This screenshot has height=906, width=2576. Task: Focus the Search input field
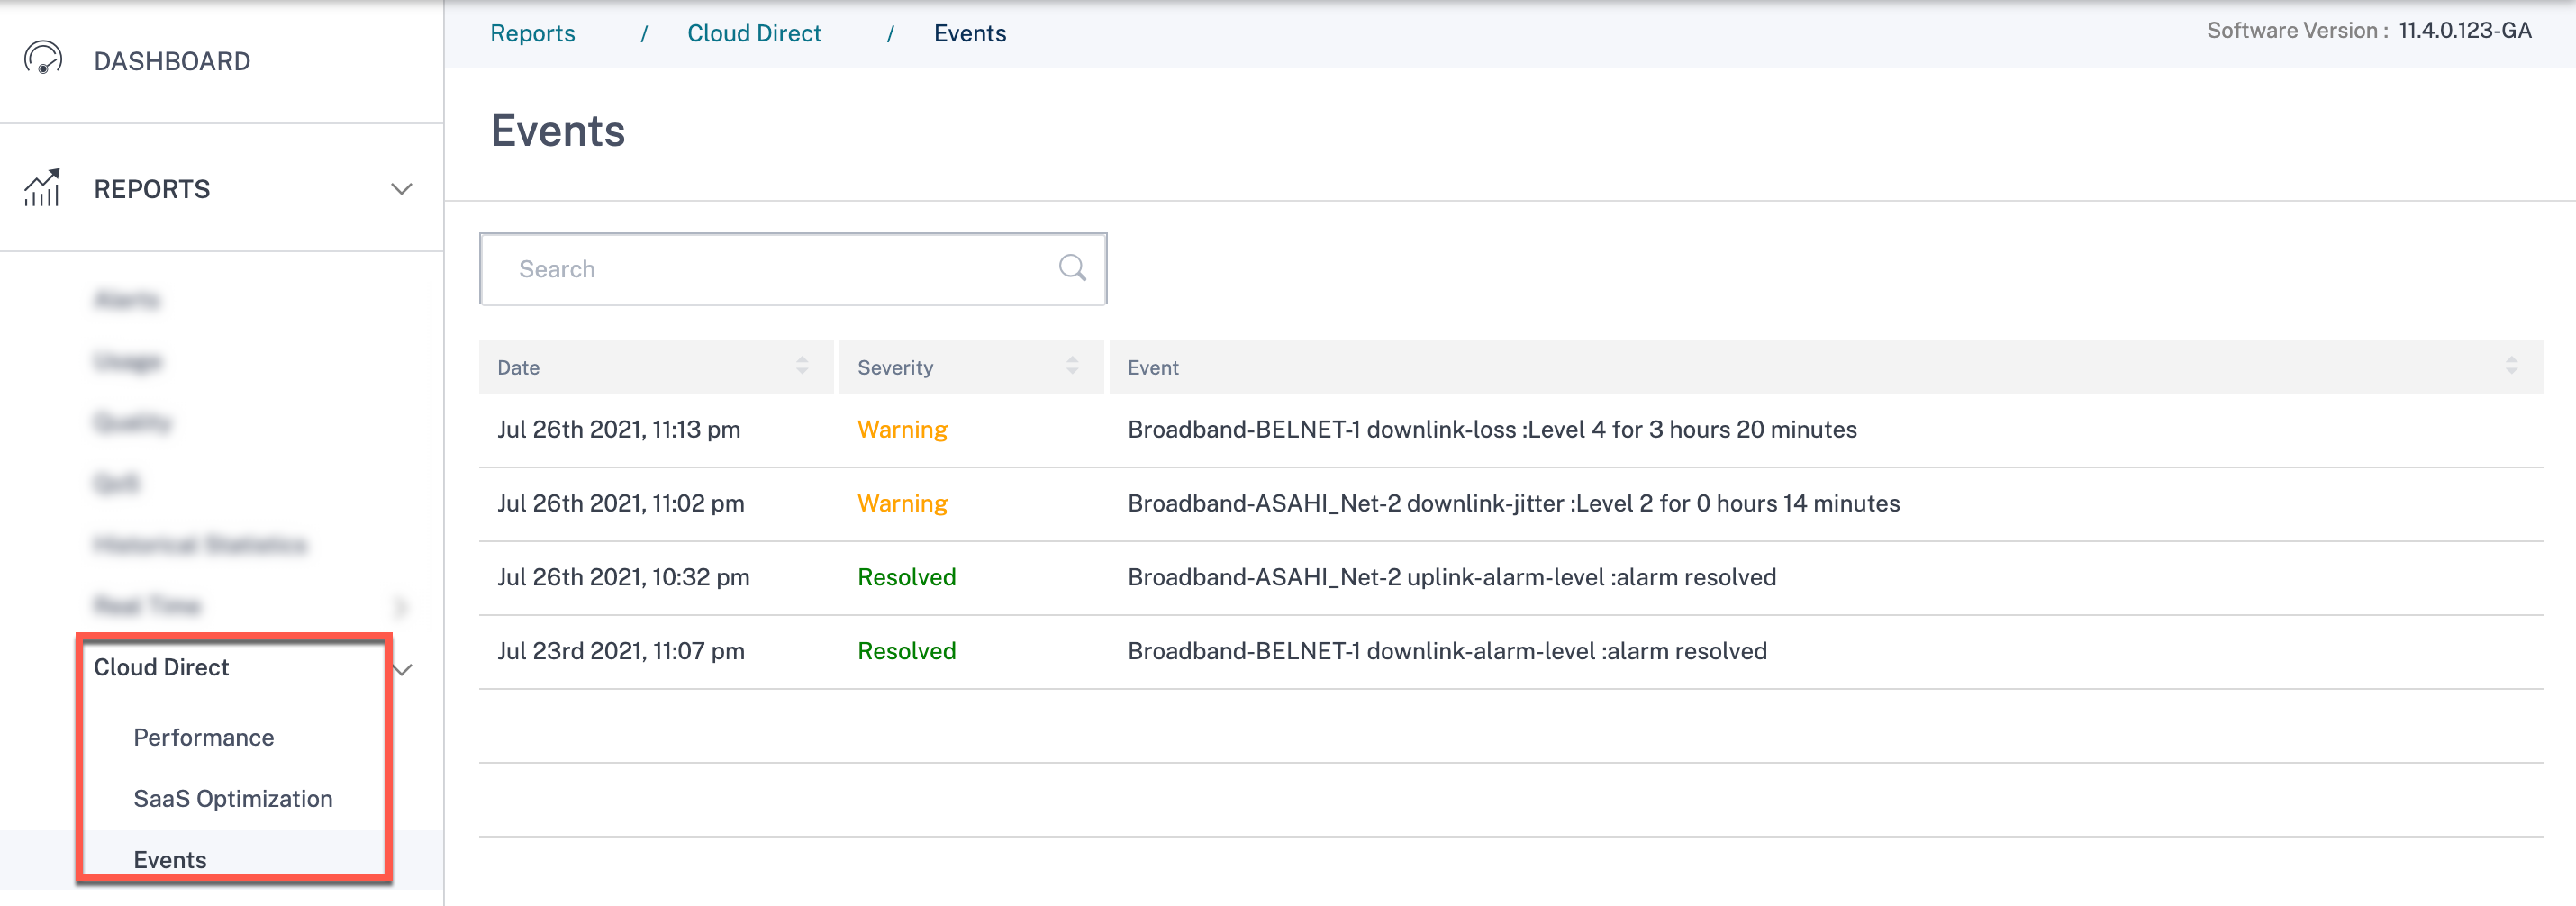pyautogui.click(x=793, y=269)
